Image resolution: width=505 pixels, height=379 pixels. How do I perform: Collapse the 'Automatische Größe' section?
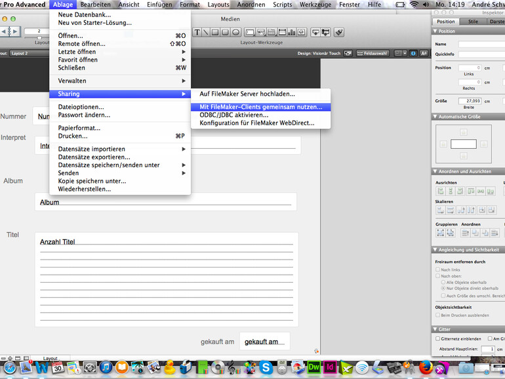[x=468, y=117]
